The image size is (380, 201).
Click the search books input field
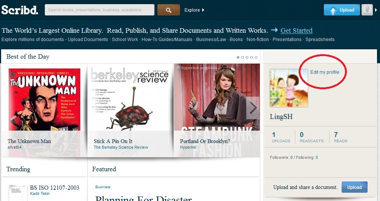pos(99,10)
